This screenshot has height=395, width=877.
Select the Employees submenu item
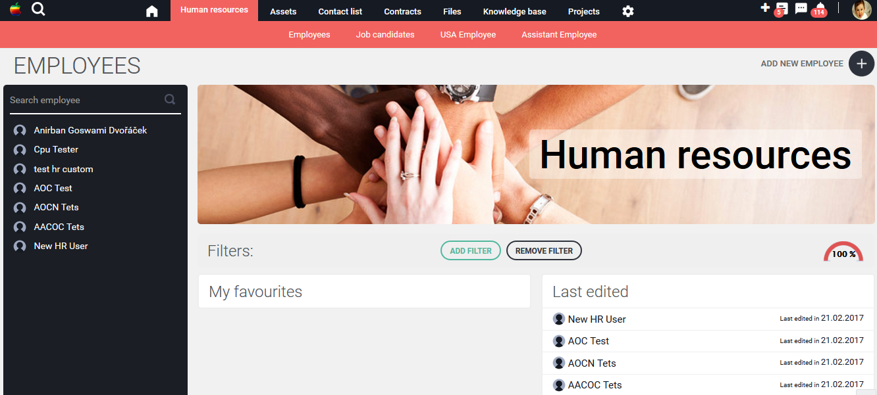click(x=309, y=34)
